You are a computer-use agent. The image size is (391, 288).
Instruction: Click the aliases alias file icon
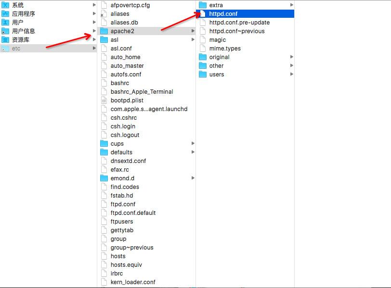tap(104, 13)
